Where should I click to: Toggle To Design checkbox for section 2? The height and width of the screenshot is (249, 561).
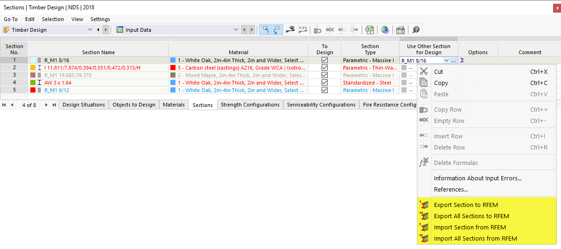point(325,68)
